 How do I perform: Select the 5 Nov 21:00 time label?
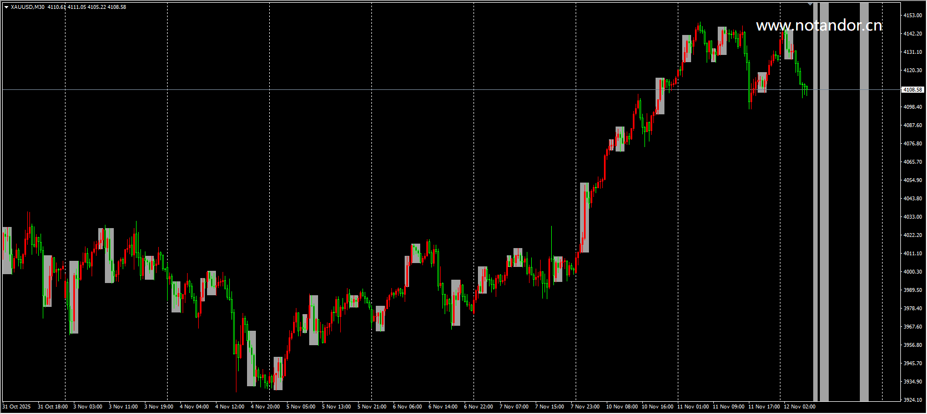372,407
